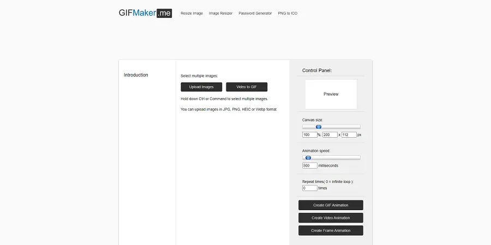This screenshot has width=491, height=245.
Task: Click the Create Video Animation button
Action: pos(331,218)
